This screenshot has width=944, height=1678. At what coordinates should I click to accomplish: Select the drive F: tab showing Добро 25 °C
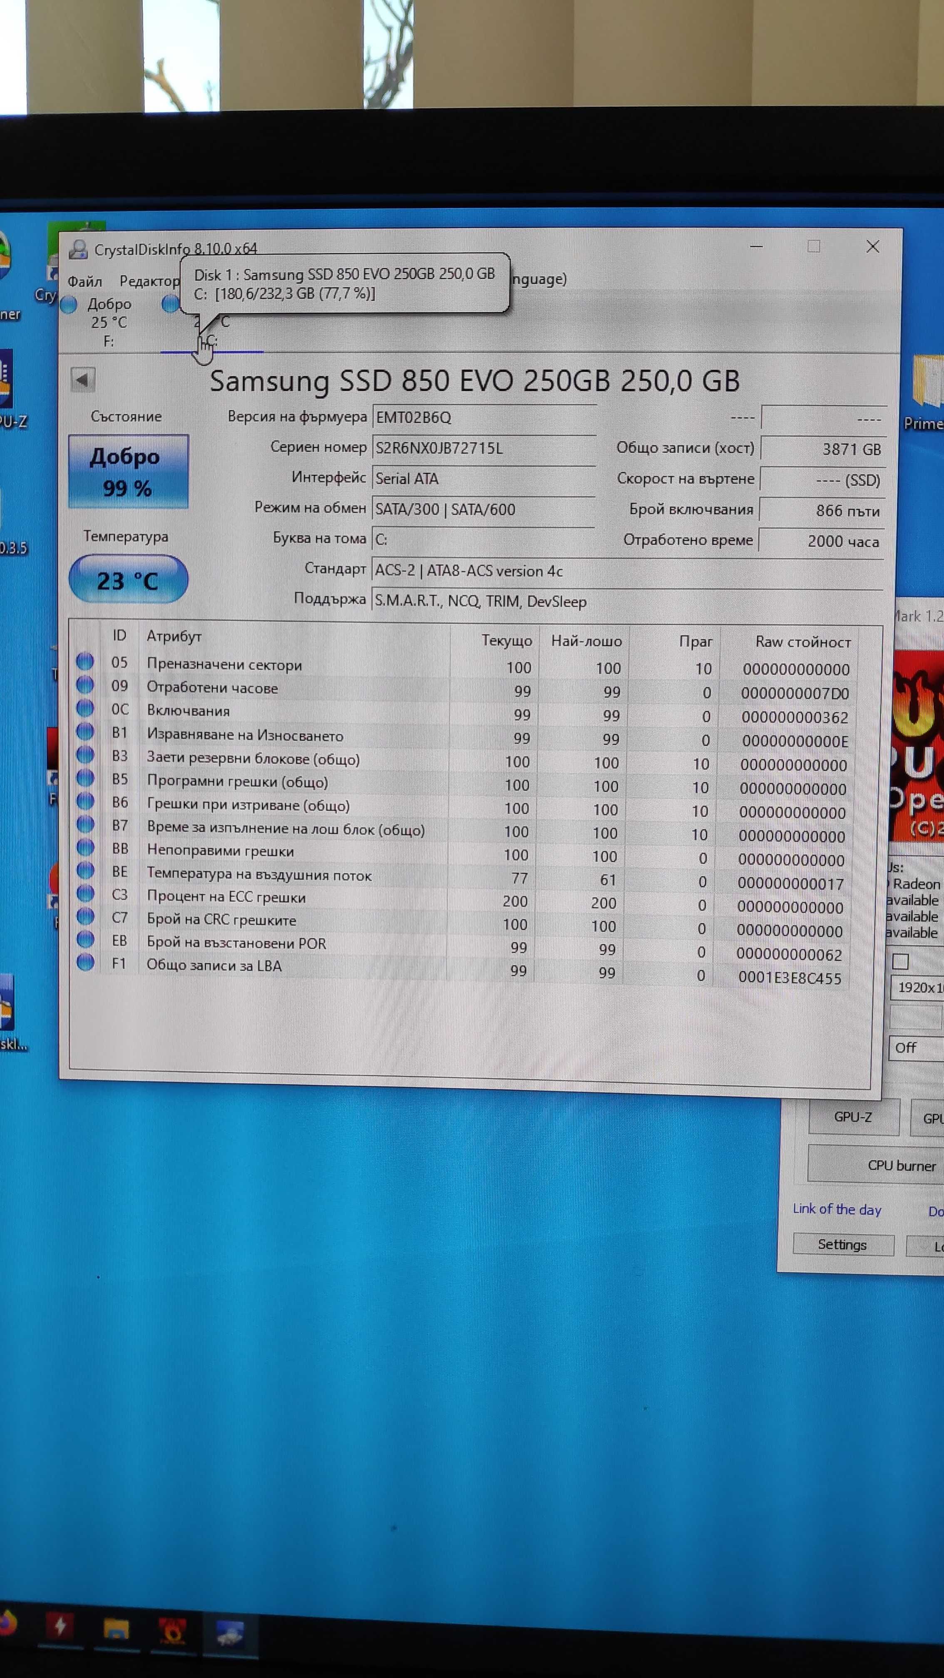pos(108,323)
